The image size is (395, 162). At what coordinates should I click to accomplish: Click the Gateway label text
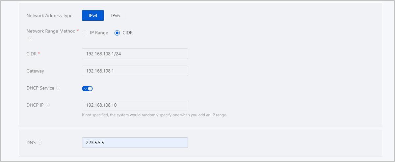[x=35, y=71]
